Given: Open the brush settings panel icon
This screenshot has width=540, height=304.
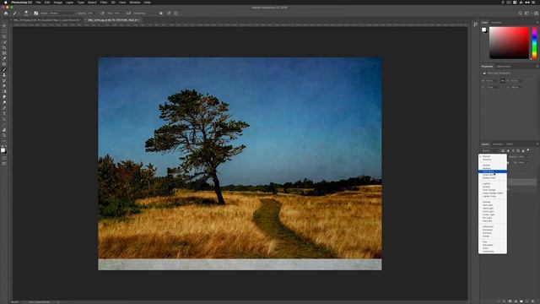Looking at the screenshot, I should 35,14.
